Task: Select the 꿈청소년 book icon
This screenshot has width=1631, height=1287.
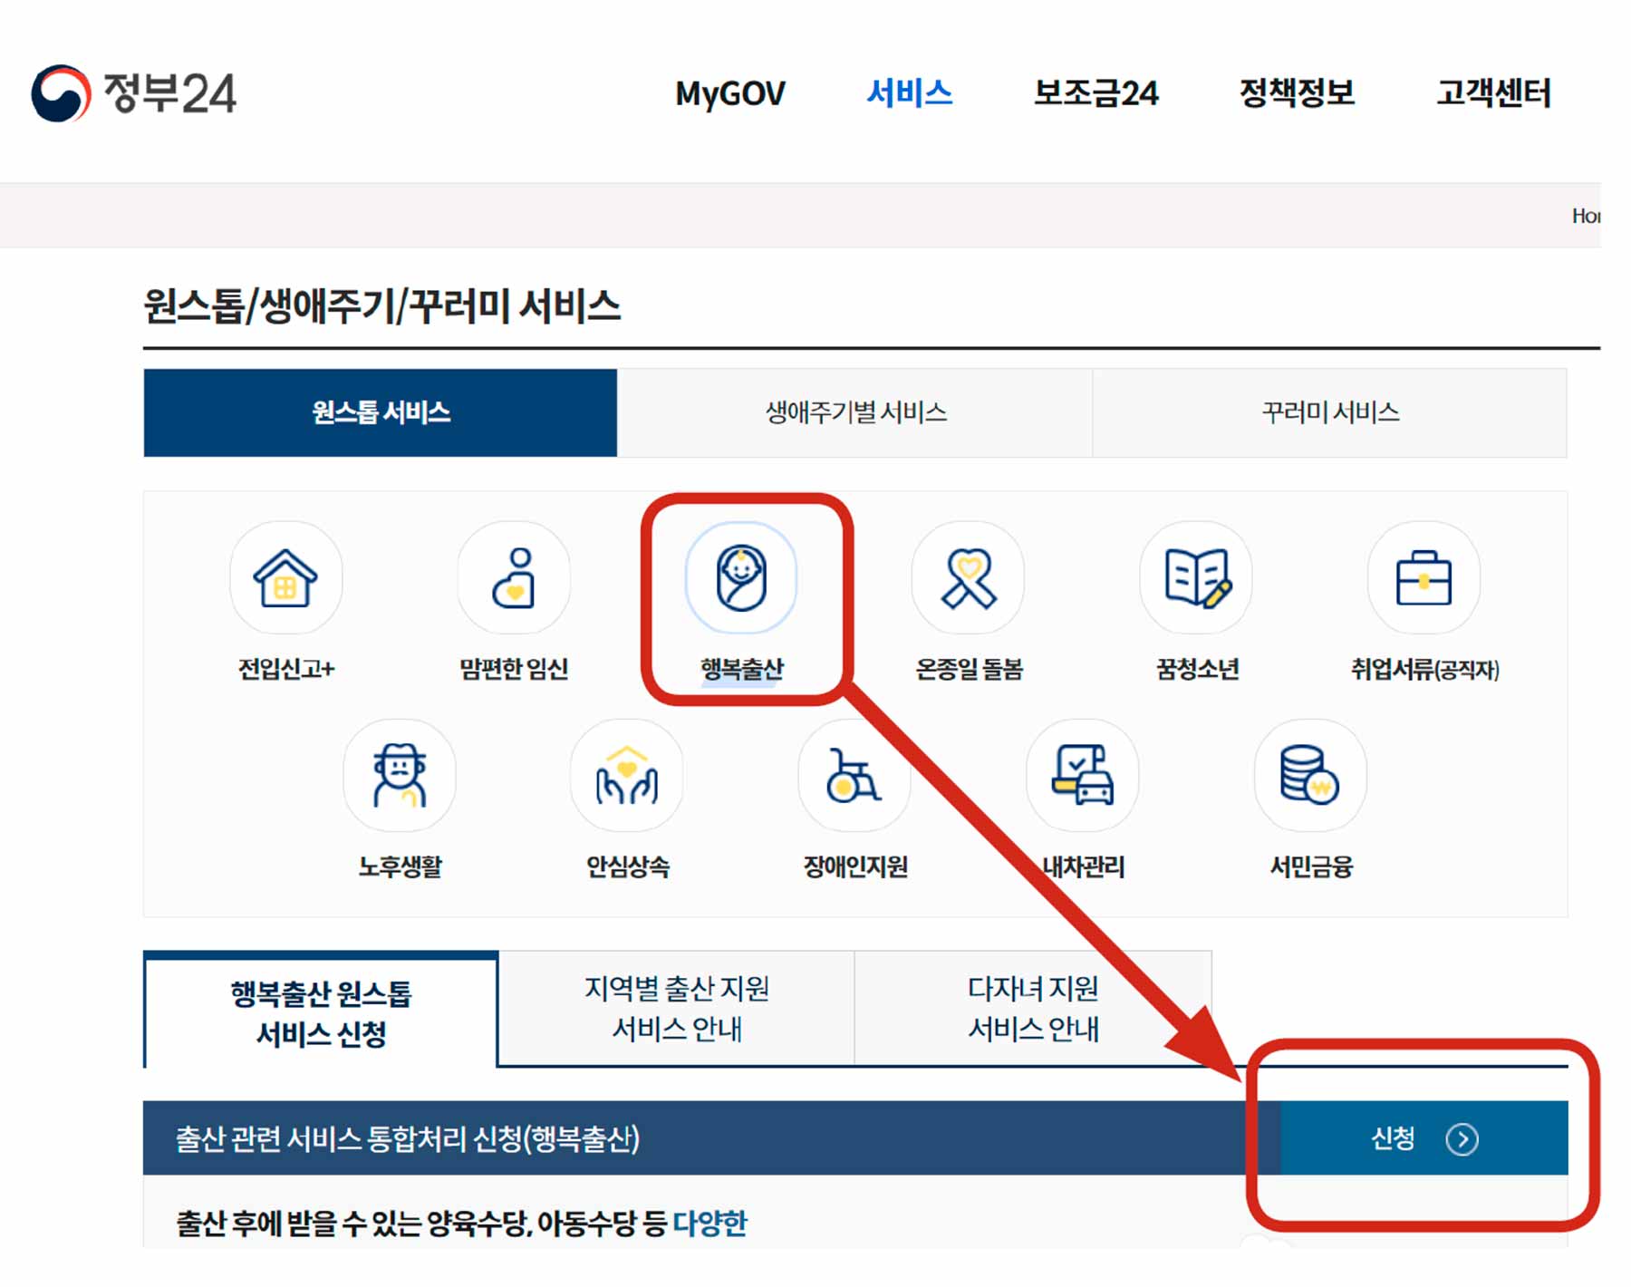Action: (1197, 578)
